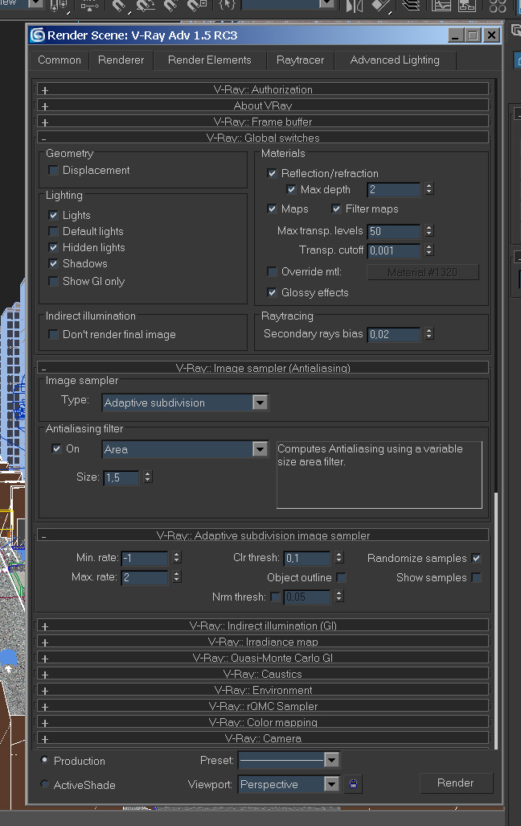Expand the V-Ray:: rQMC Sampler rollout
The height and width of the screenshot is (826, 521).
pos(263,706)
